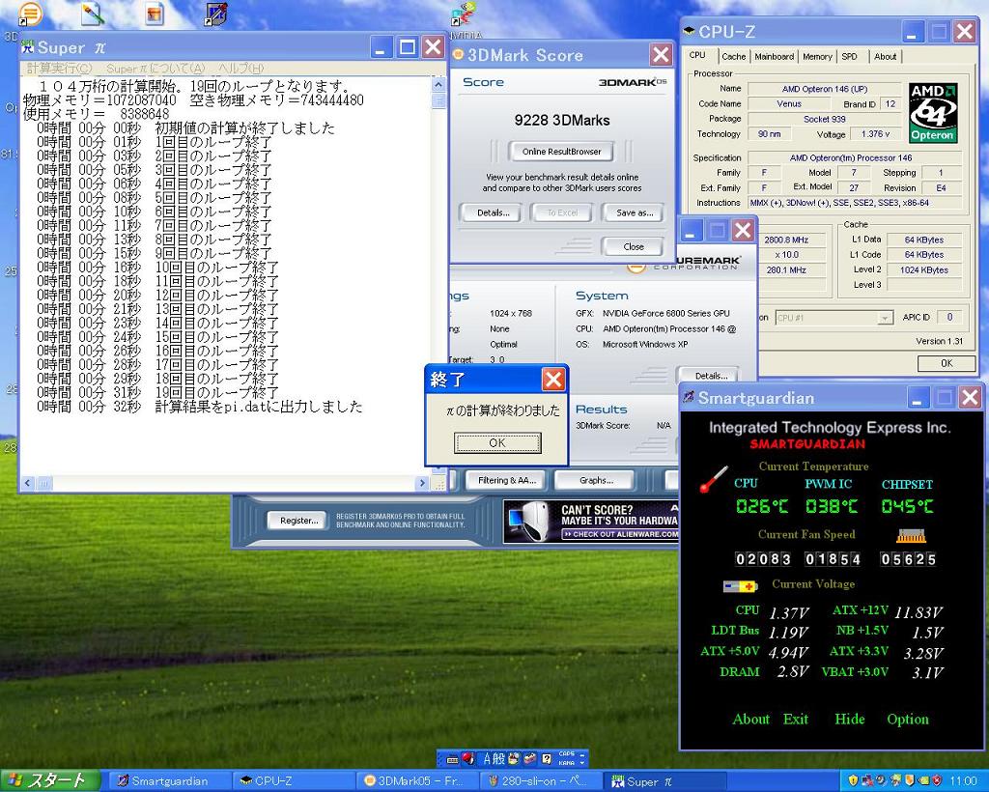Switch to 3DMark05 from the taskbar

(x=418, y=781)
